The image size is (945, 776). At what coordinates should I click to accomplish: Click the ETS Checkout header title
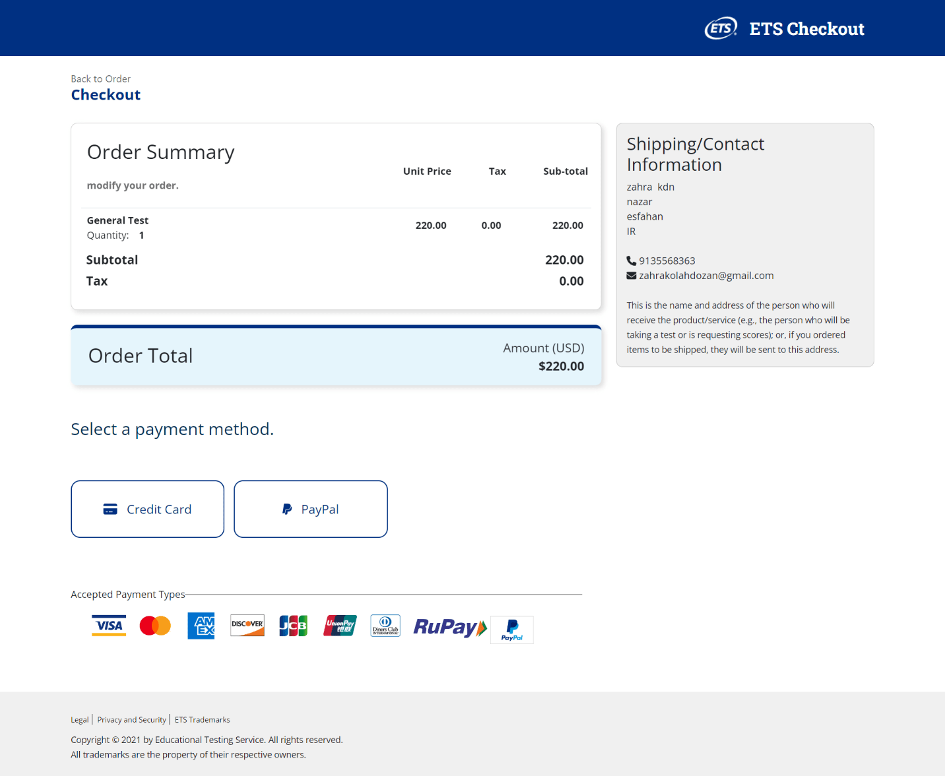807,29
